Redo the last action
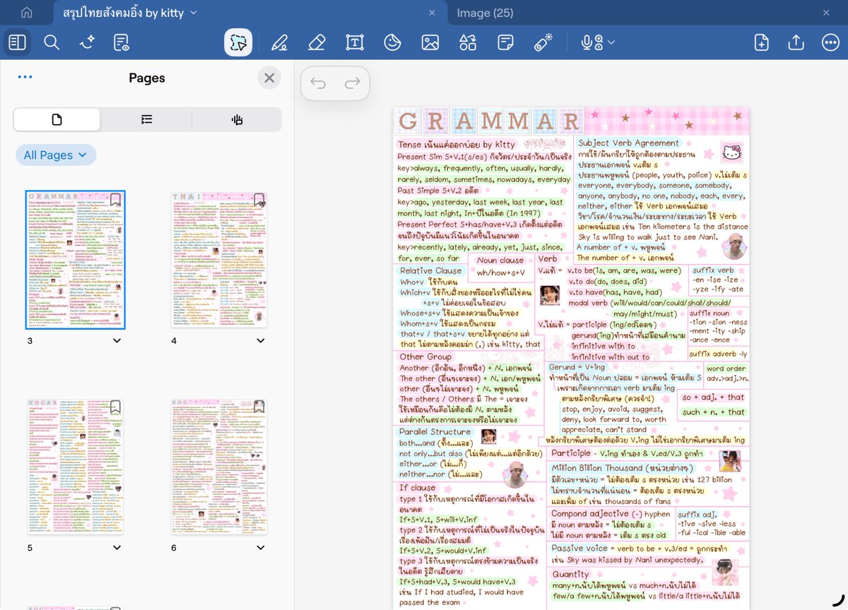Screen dimensions: 848x610 [x=352, y=84]
